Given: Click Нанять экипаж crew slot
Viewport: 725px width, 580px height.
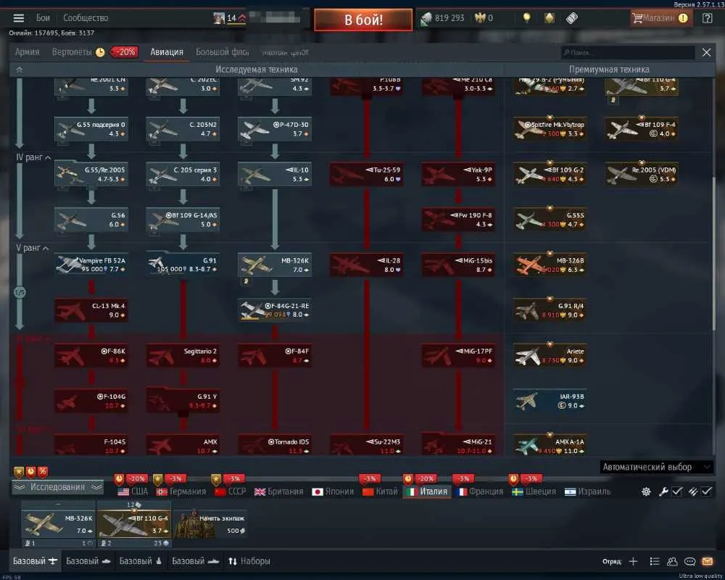Looking at the screenshot, I should click(210, 524).
